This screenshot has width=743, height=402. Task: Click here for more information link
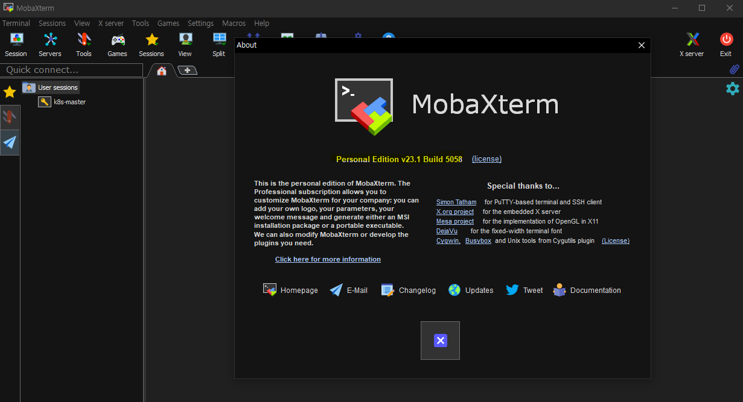click(328, 259)
